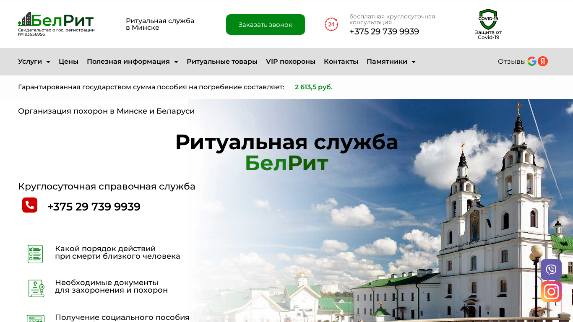Click the Гарантированная государством сумма пособия text
The width and height of the screenshot is (573, 322).
click(x=151, y=87)
